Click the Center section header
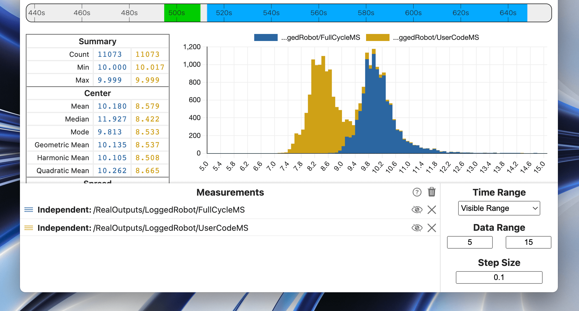Screen dimensions: 579x311 (98, 93)
